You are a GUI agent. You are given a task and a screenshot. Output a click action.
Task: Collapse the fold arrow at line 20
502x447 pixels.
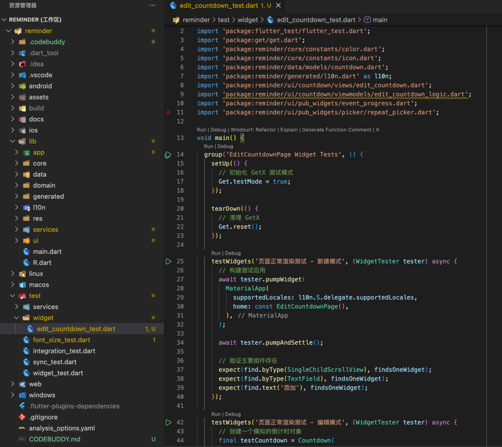[191, 209]
